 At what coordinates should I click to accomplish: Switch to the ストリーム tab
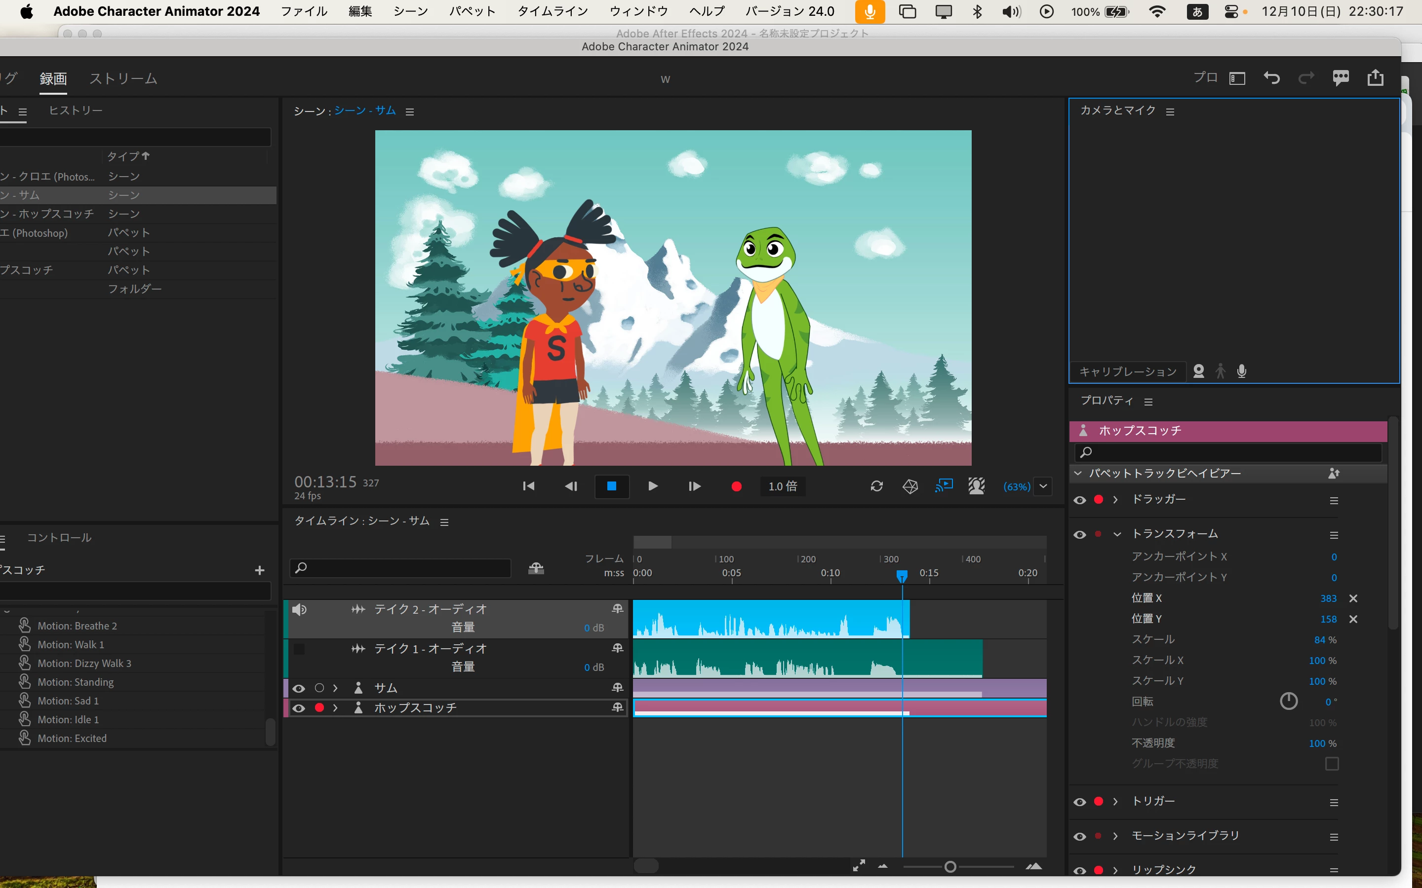click(x=123, y=79)
